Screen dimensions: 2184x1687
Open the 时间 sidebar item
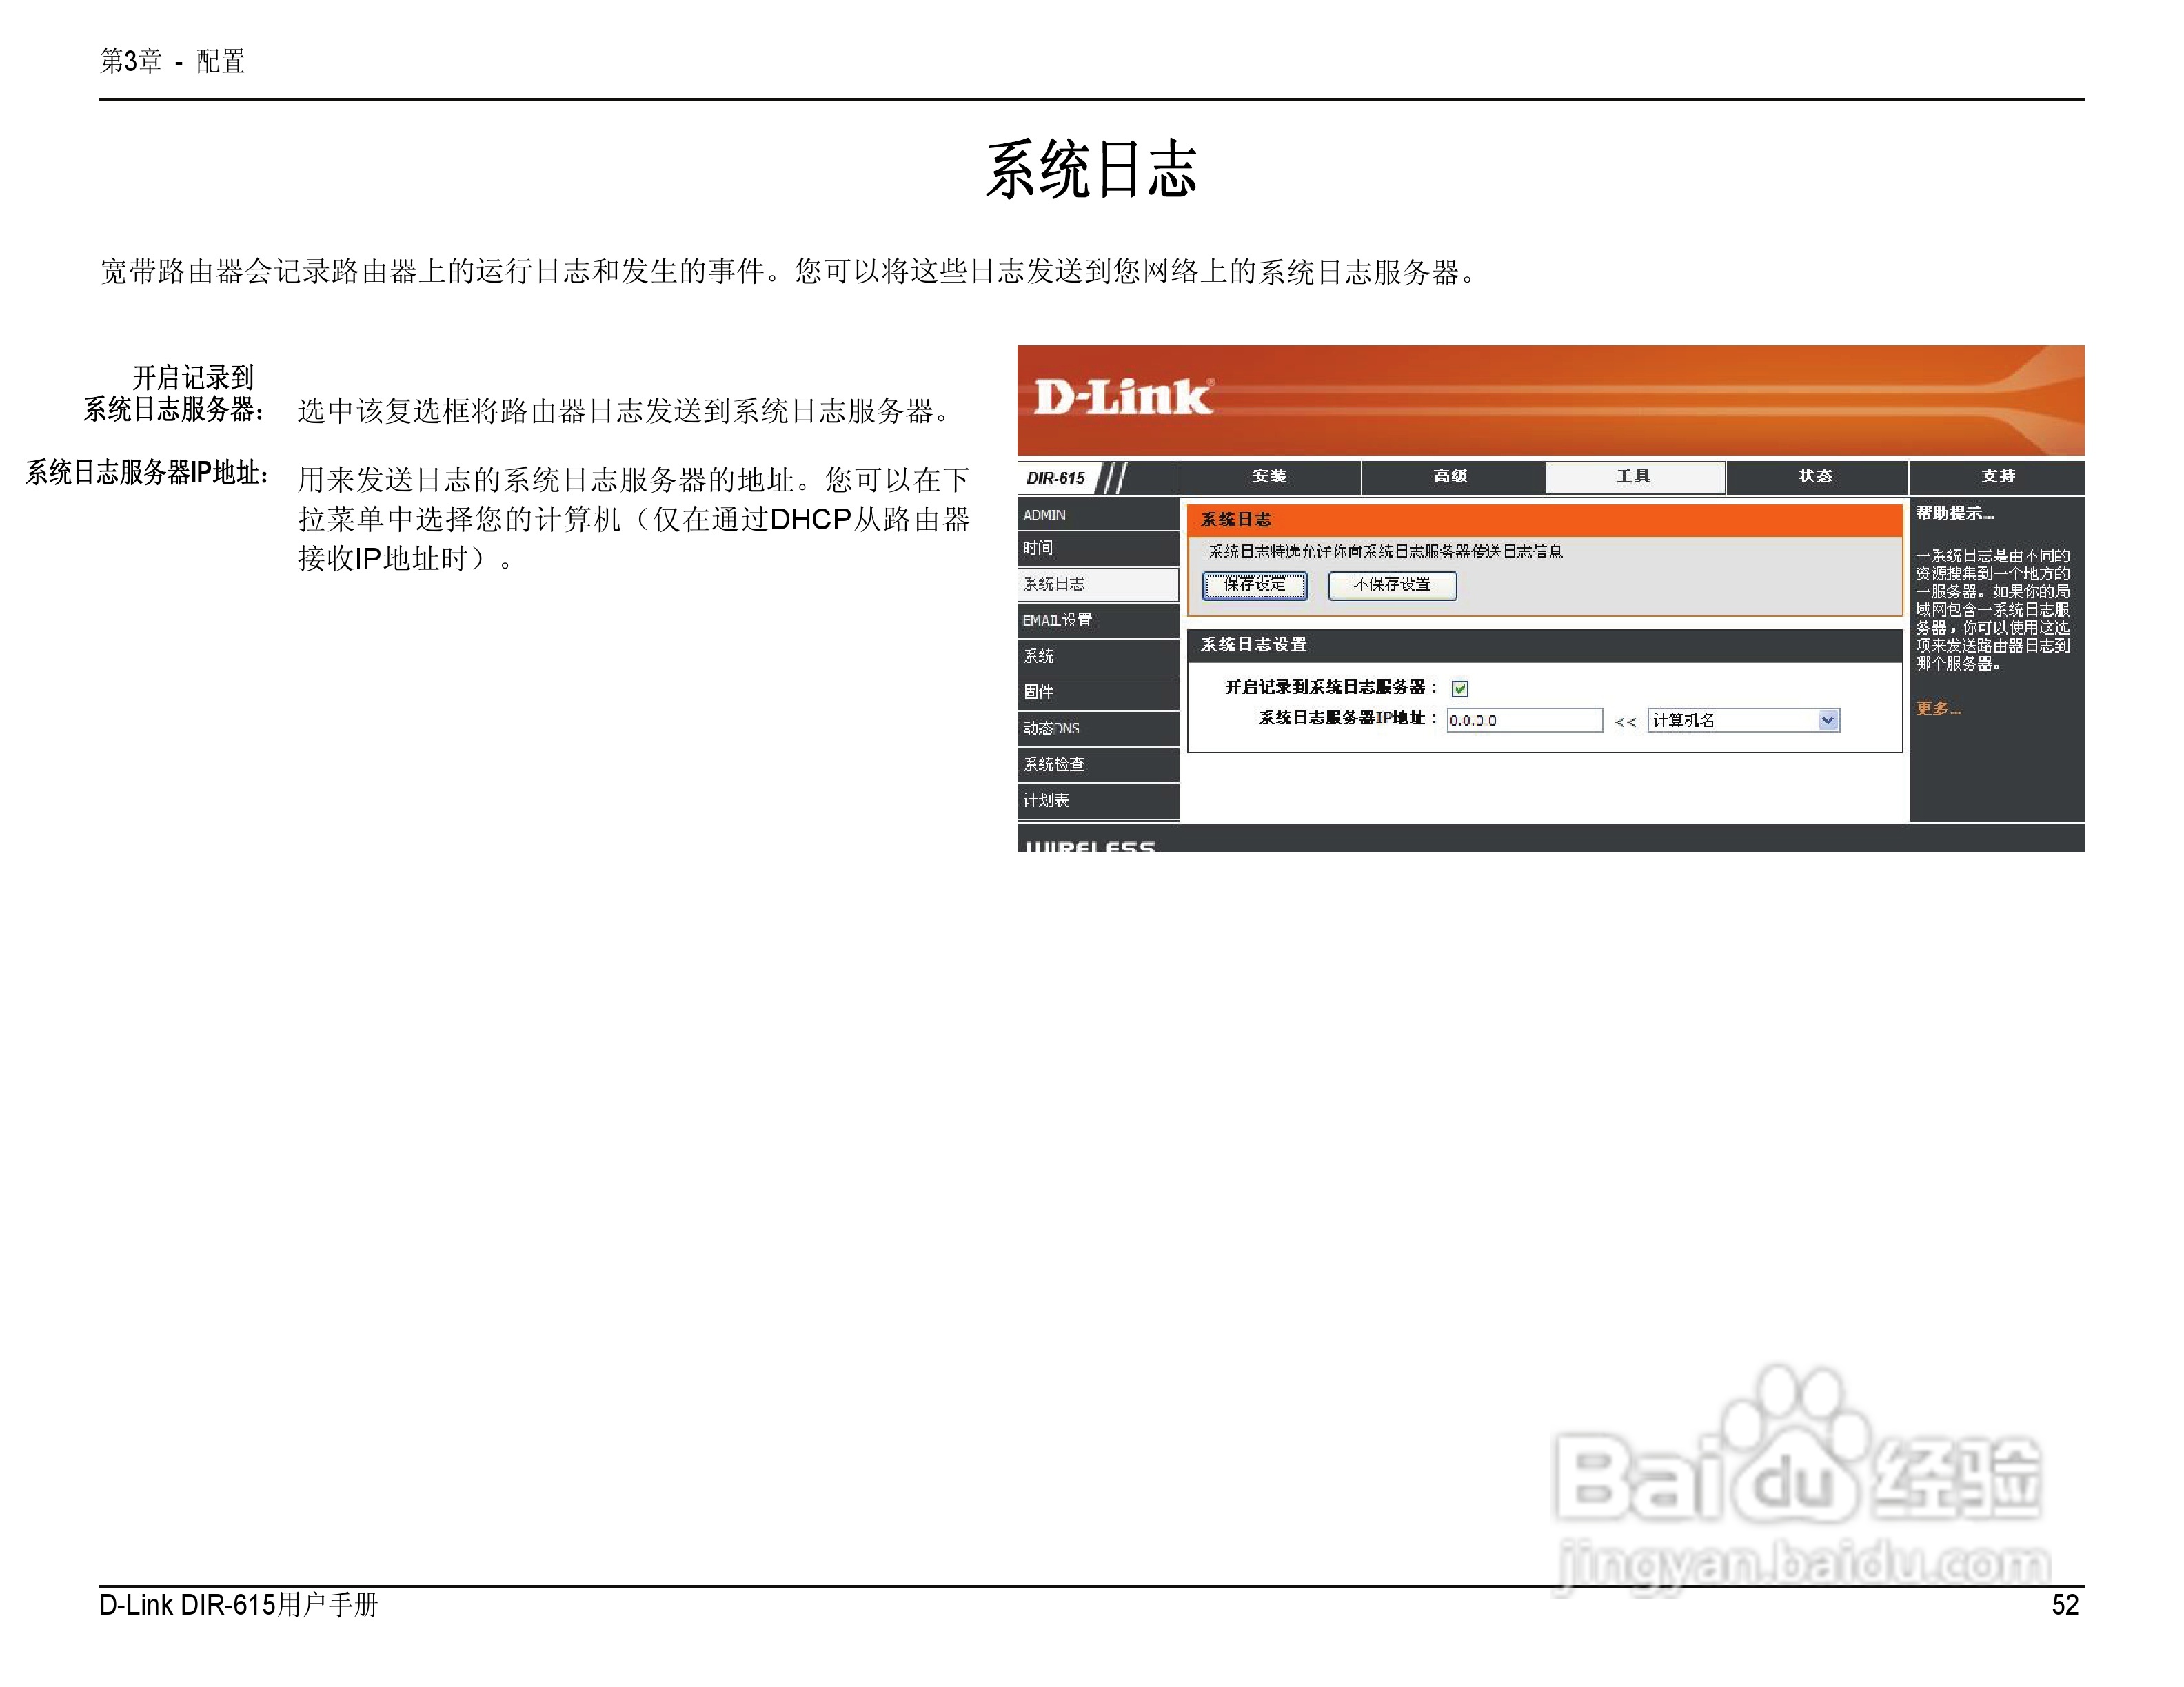click(x=1039, y=548)
